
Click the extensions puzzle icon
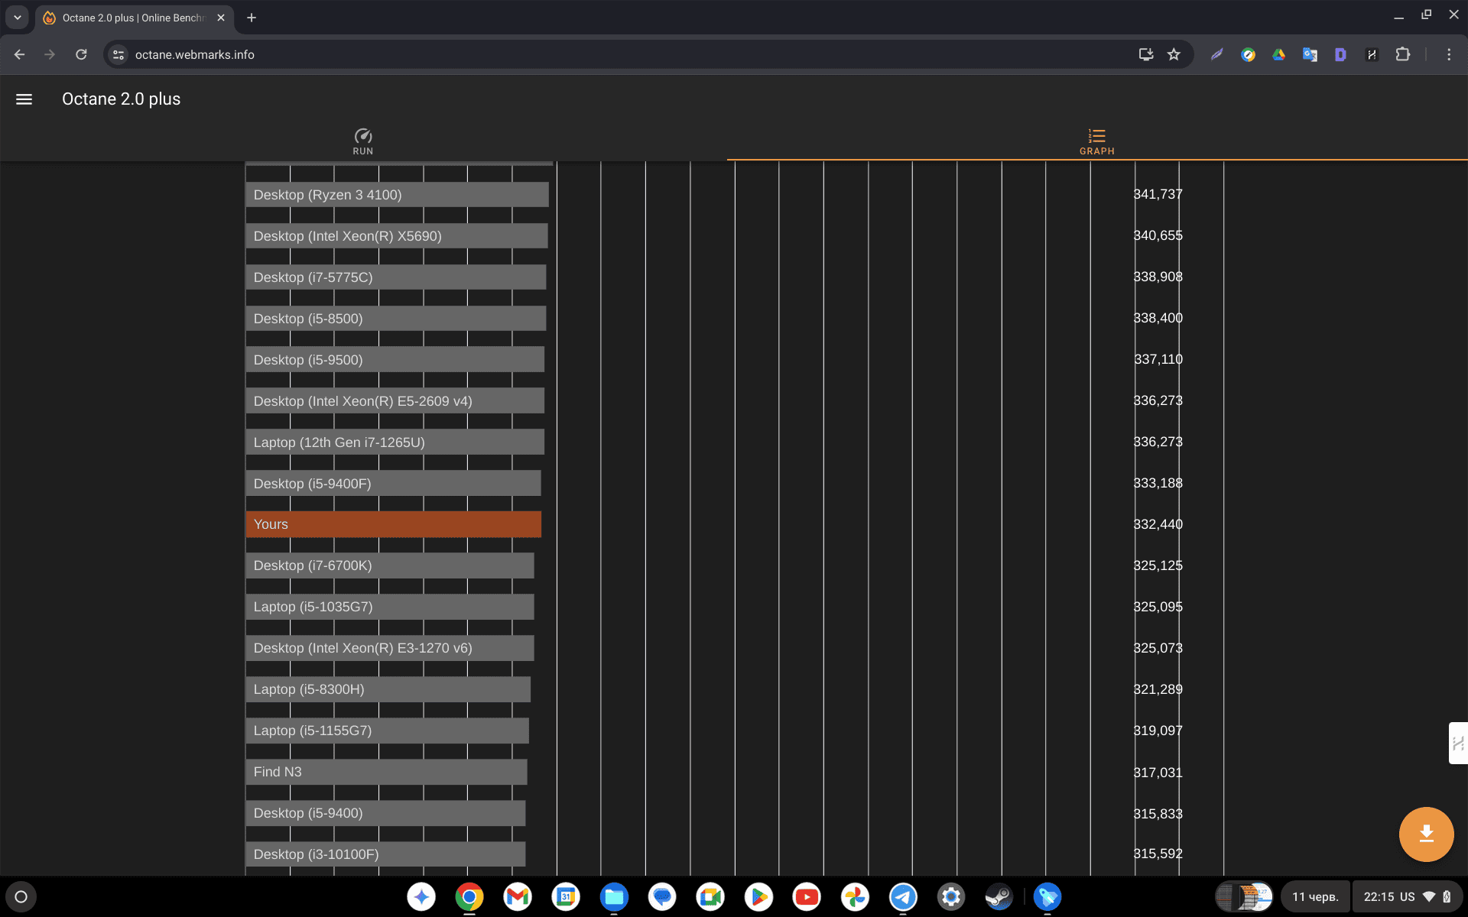point(1404,55)
